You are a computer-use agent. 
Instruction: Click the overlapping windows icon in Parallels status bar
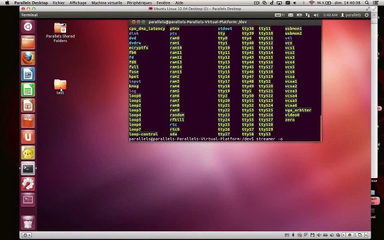360,235
